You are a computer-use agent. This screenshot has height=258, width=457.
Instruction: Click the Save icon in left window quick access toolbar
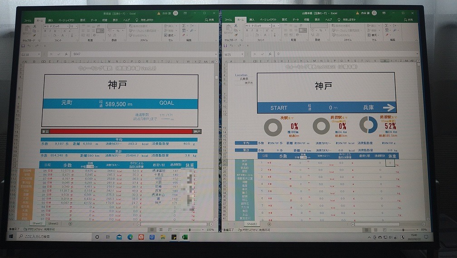click(23, 46)
